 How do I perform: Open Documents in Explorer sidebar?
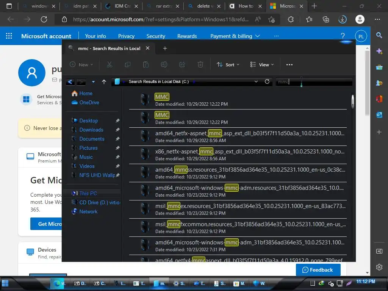pyautogui.click(x=88, y=139)
